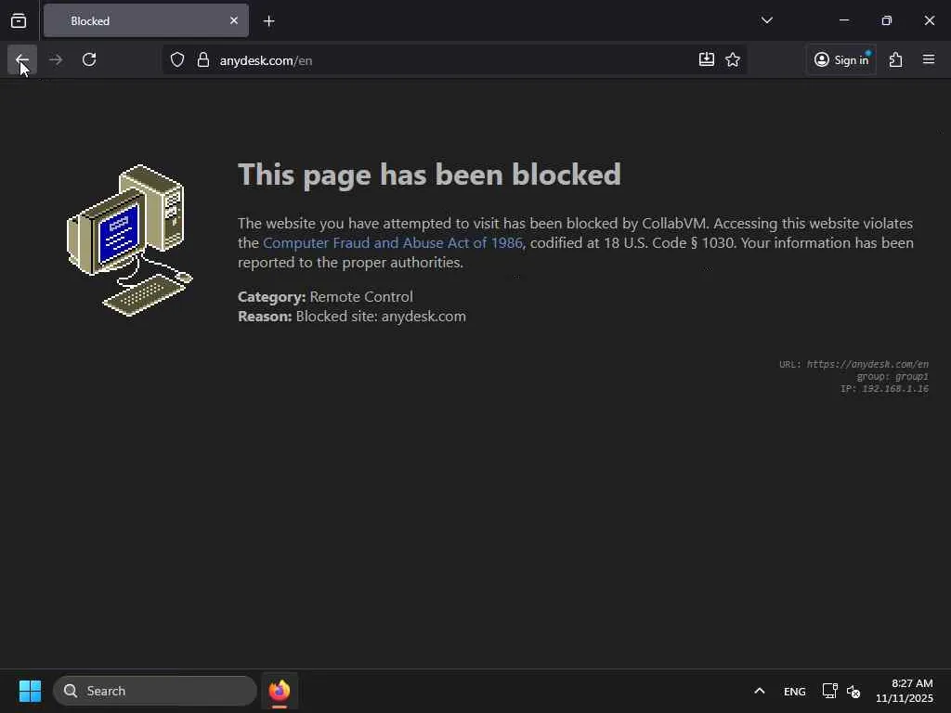Close the Blocked tab
The height and width of the screenshot is (713, 951).
233,20
